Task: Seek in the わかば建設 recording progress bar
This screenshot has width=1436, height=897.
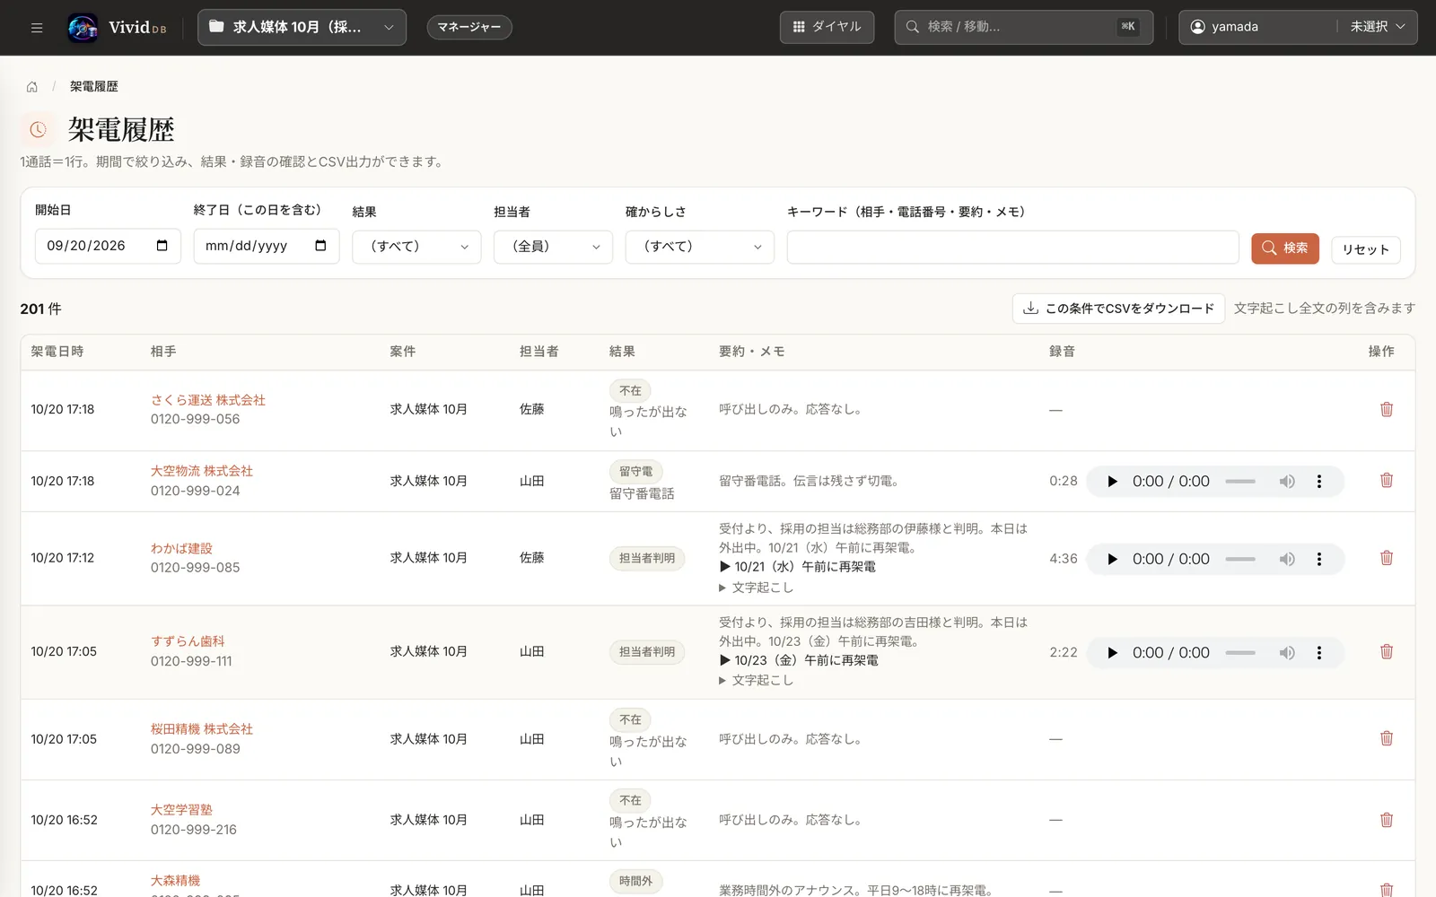Action: point(1240,559)
